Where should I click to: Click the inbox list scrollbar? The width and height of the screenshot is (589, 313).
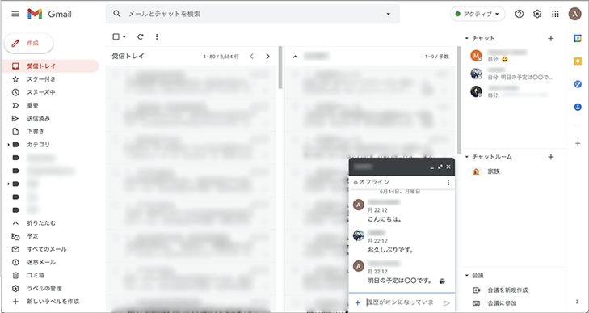pos(280,68)
